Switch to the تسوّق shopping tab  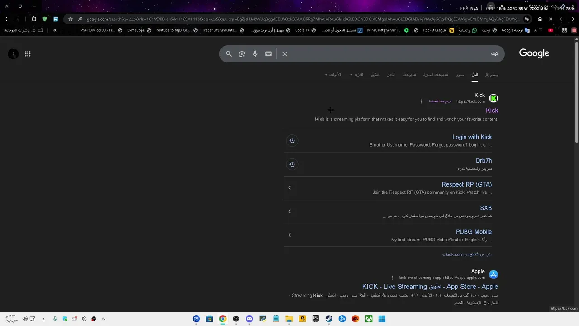pos(375,75)
